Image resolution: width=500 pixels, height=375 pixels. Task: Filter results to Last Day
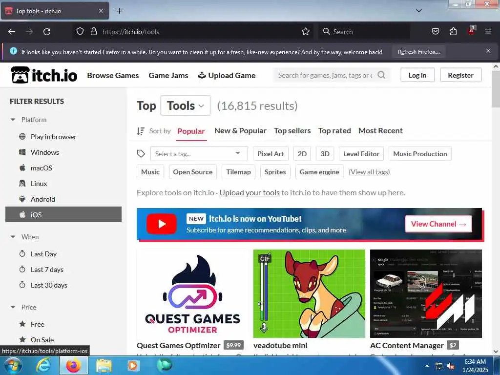click(x=63, y=254)
